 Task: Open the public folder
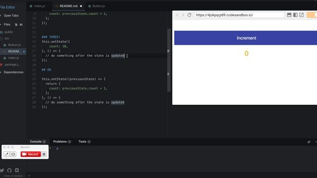(9, 32)
